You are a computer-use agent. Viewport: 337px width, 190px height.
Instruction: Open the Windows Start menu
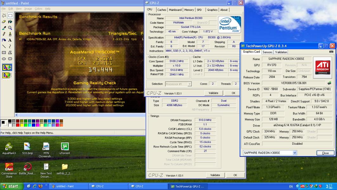pyautogui.click(x=11, y=186)
